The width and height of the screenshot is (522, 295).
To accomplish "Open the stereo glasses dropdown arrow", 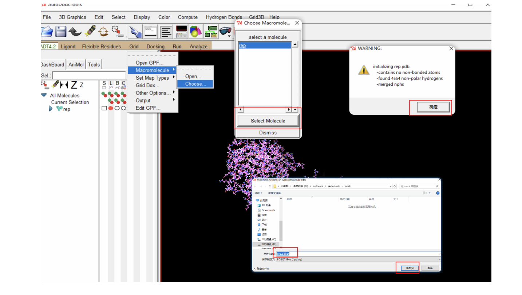I will point(229,36).
